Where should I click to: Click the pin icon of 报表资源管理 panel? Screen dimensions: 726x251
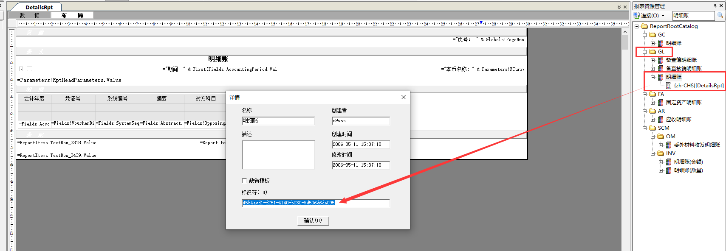(x=715, y=6)
